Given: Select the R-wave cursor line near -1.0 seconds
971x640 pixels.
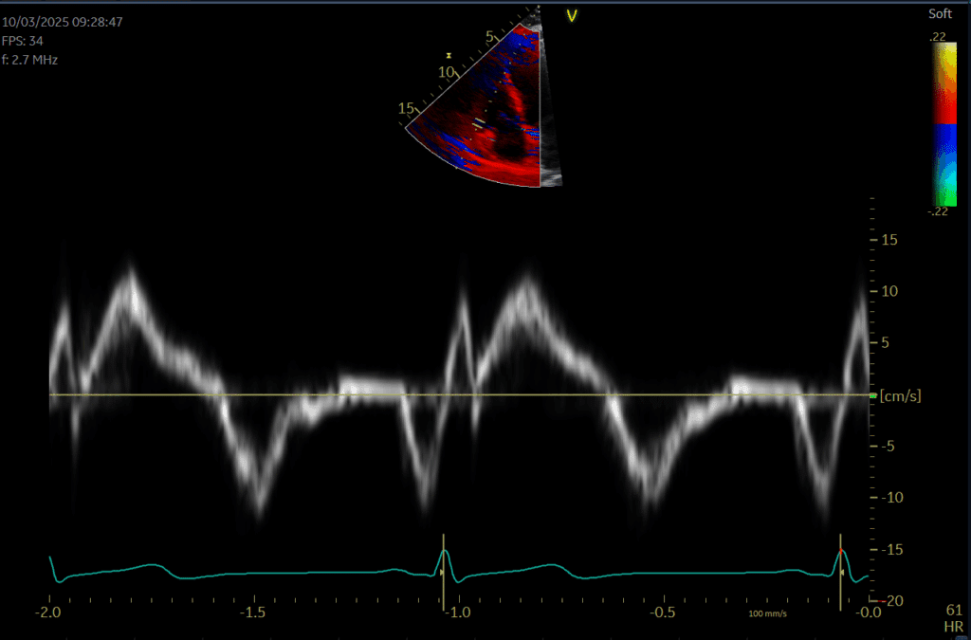Looking at the screenshot, I should (443, 570).
